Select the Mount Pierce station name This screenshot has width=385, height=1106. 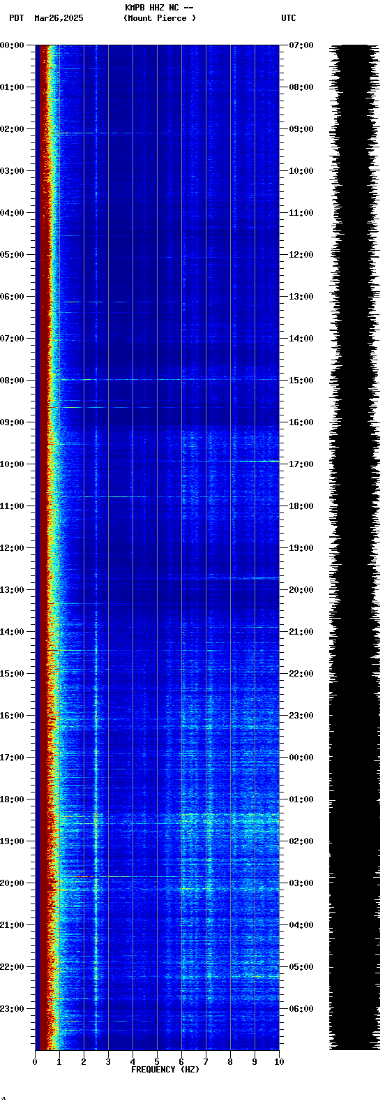point(160,18)
